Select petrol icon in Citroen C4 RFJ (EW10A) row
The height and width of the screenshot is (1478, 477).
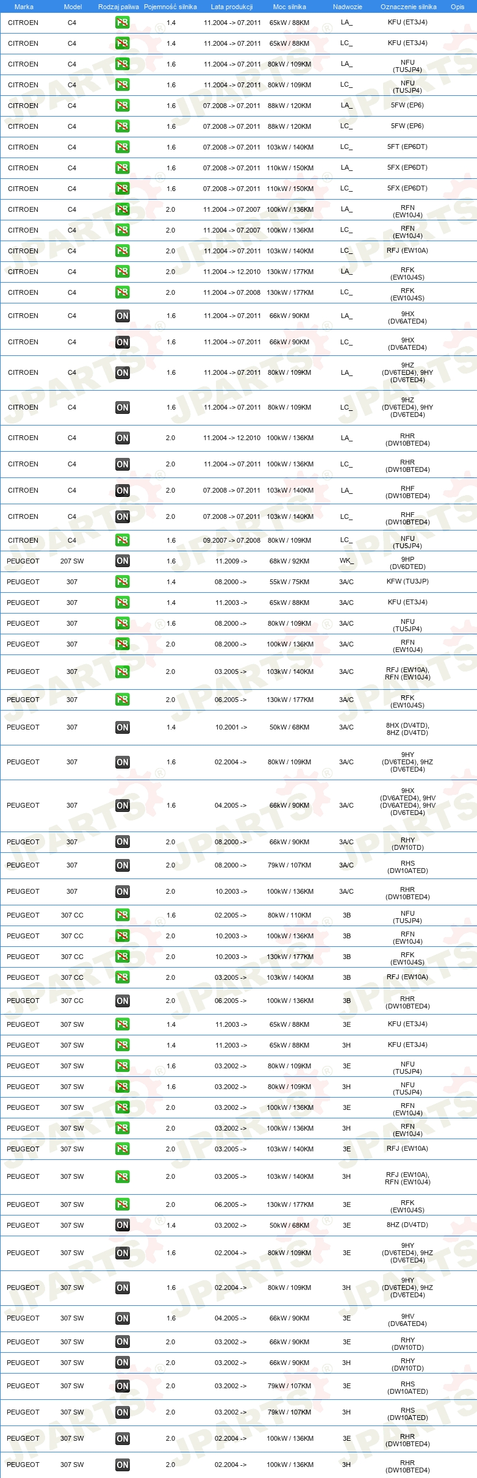tap(122, 251)
